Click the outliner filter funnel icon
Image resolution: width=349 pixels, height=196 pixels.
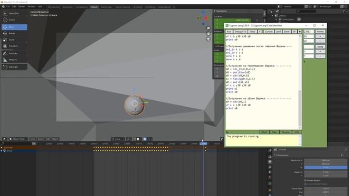pyautogui.click(x=344, y=11)
